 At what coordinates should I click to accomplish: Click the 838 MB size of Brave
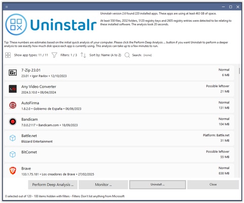coord(224,174)
